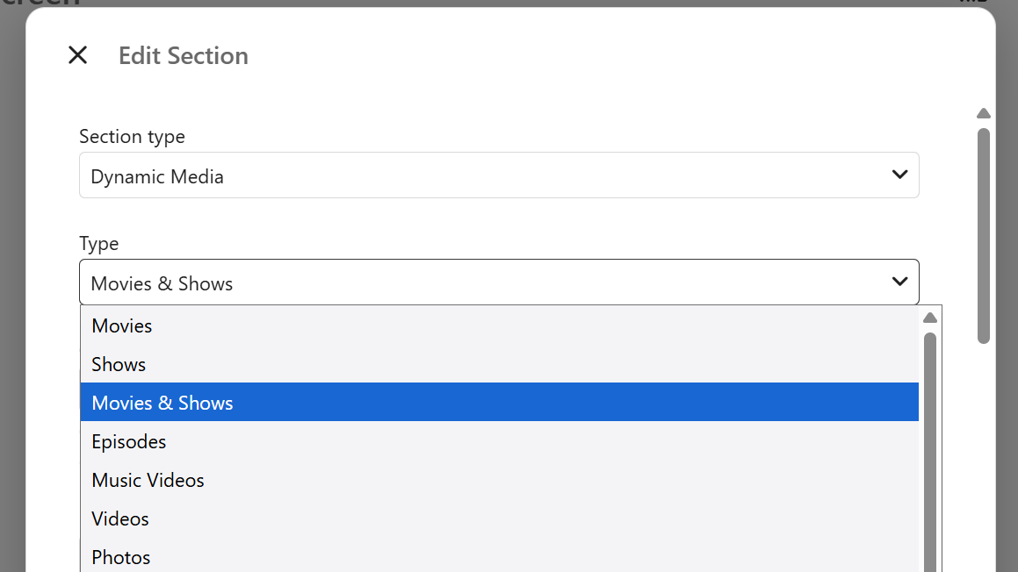Select the Videos option
This screenshot has width=1018, height=572.
click(x=499, y=518)
